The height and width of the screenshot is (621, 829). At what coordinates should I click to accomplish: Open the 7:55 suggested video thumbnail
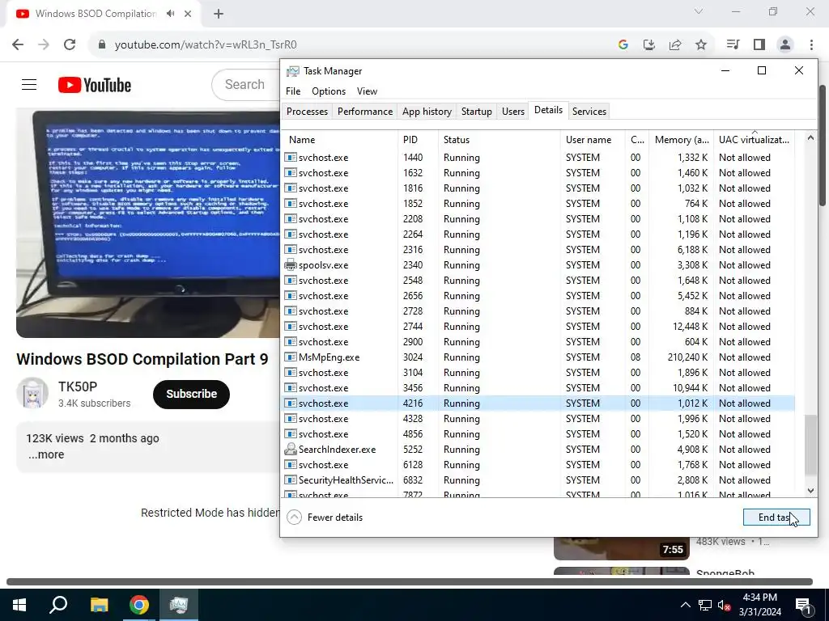pos(621,548)
